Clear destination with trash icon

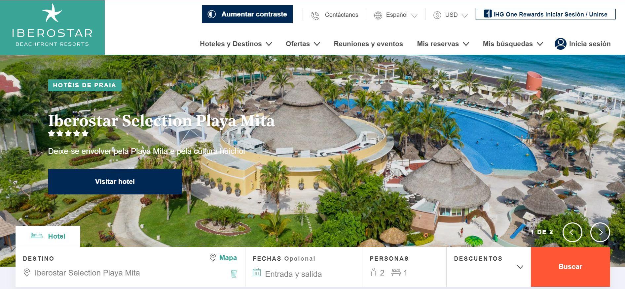tap(234, 273)
